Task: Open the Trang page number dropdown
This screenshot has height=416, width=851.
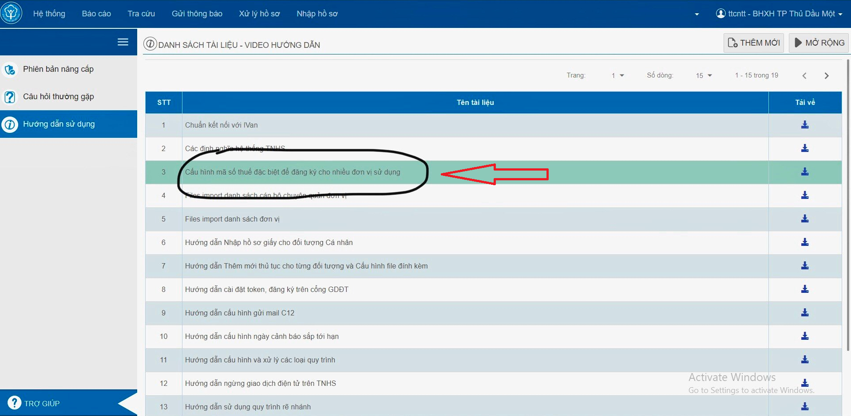Action: [617, 76]
